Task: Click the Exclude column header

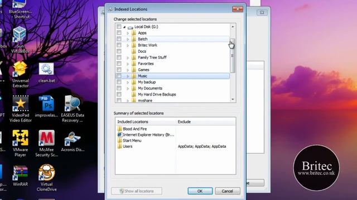Action: (x=206, y=122)
